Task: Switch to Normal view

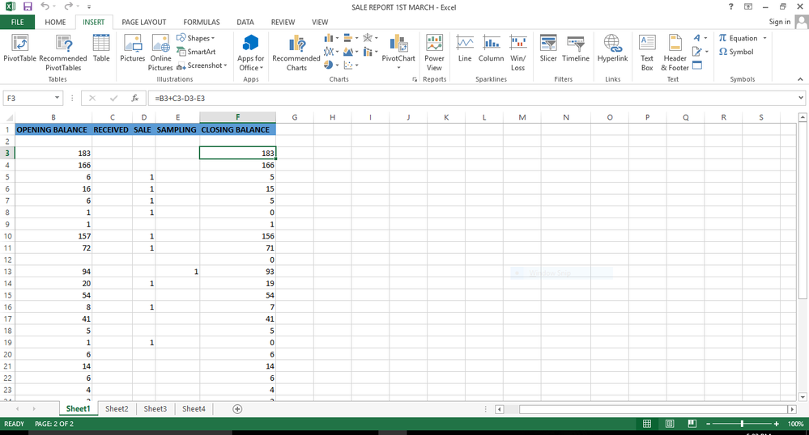Action: pos(647,424)
